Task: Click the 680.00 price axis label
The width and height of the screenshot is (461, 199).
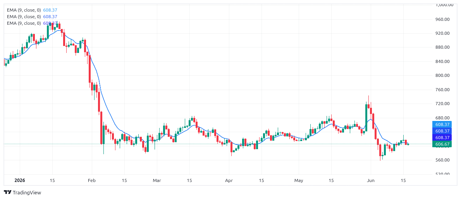Action: [442, 118]
